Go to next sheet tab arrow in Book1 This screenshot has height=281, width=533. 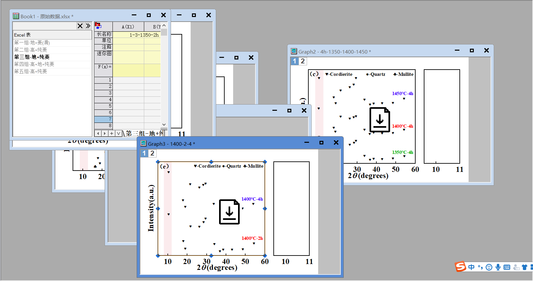point(105,133)
